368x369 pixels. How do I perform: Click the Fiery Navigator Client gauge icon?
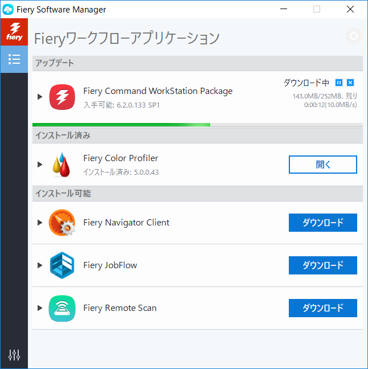(x=62, y=223)
